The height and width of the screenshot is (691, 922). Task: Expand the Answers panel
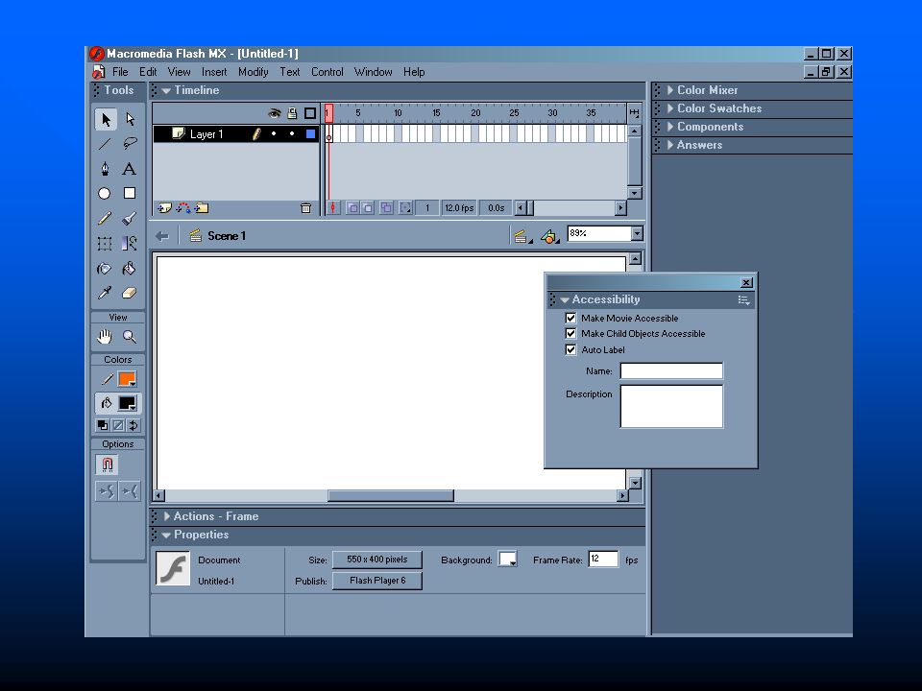pos(669,145)
